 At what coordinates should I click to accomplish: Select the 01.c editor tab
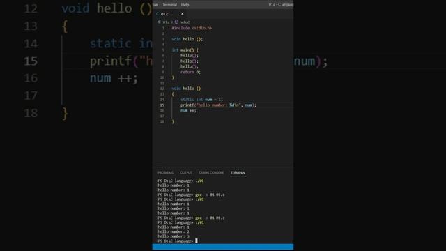pyautogui.click(x=171, y=14)
